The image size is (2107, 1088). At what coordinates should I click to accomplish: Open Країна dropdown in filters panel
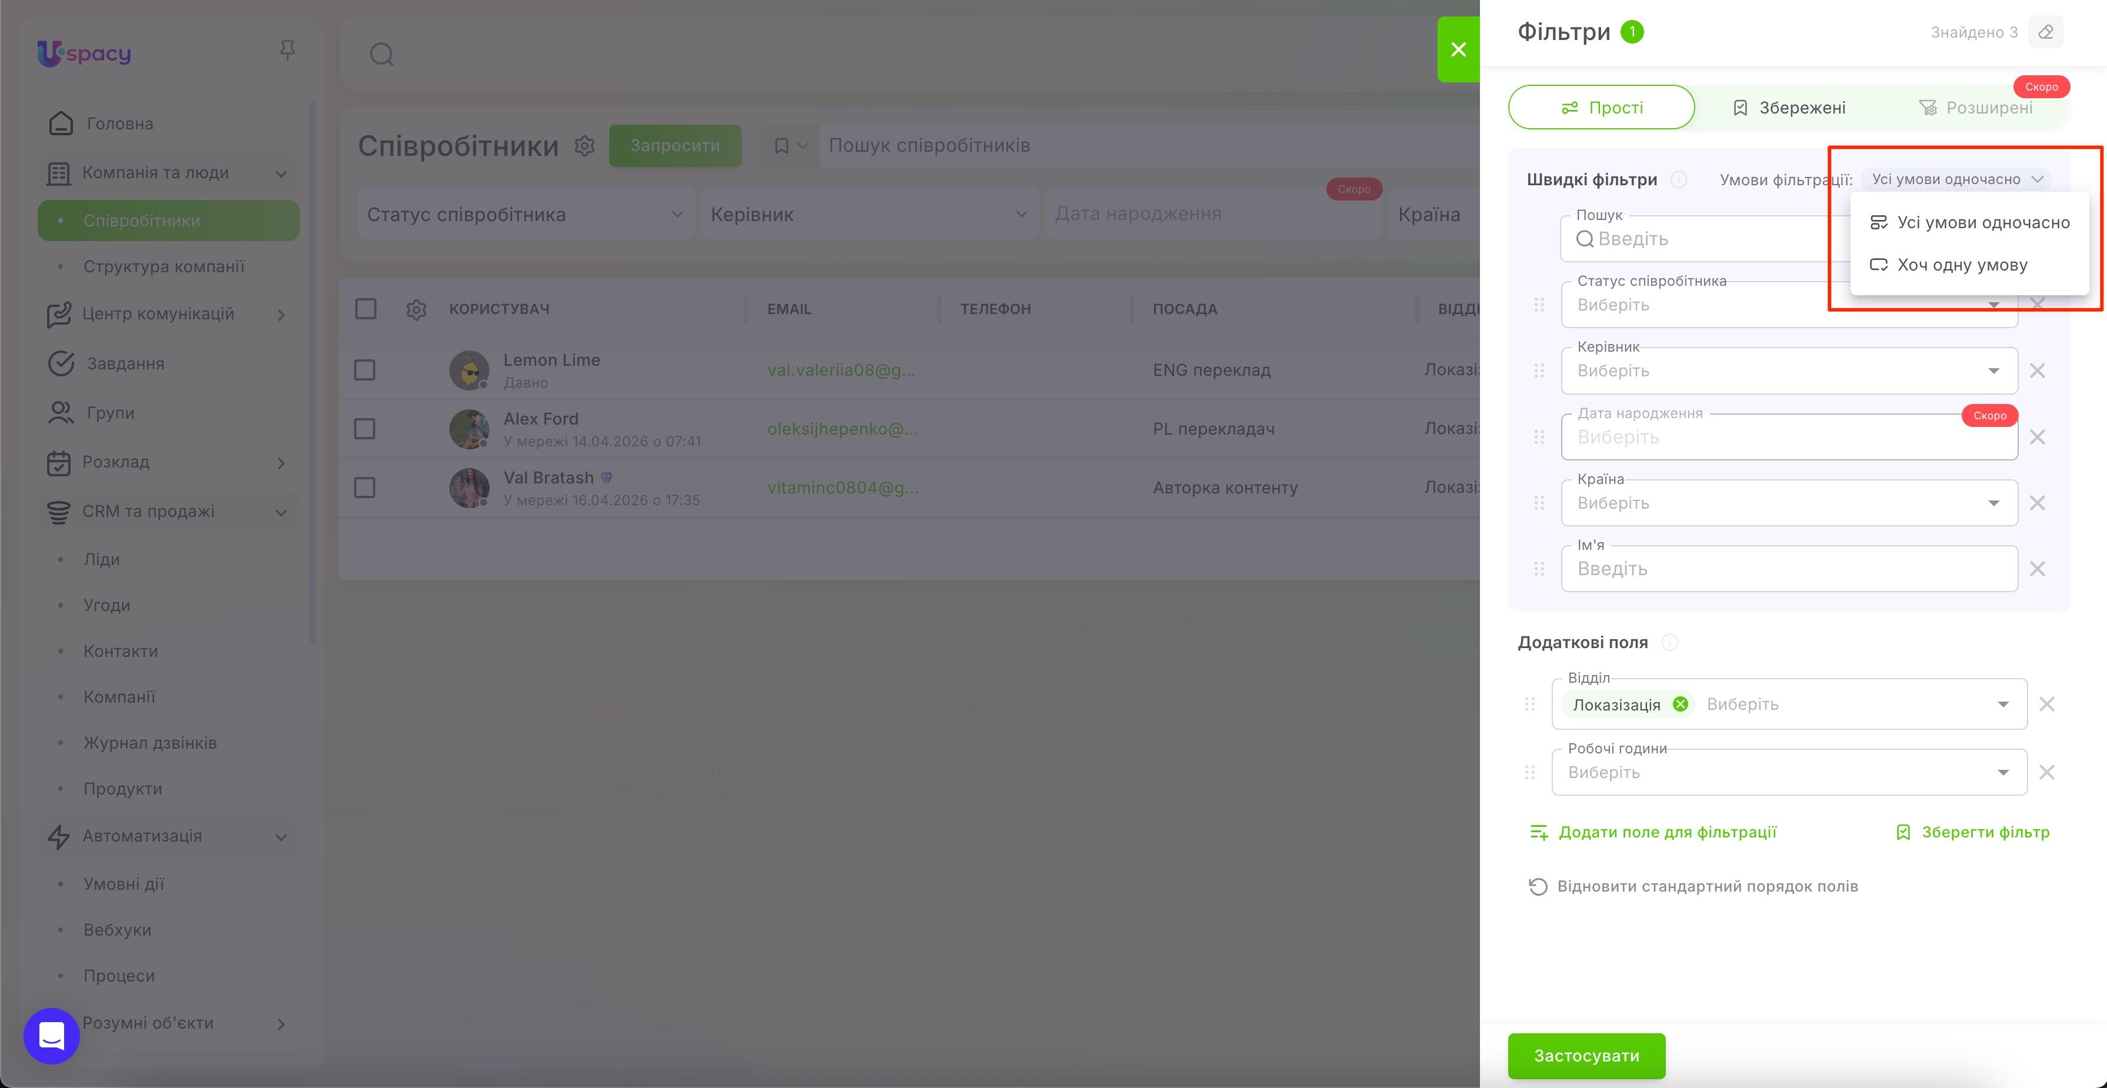click(x=1789, y=503)
